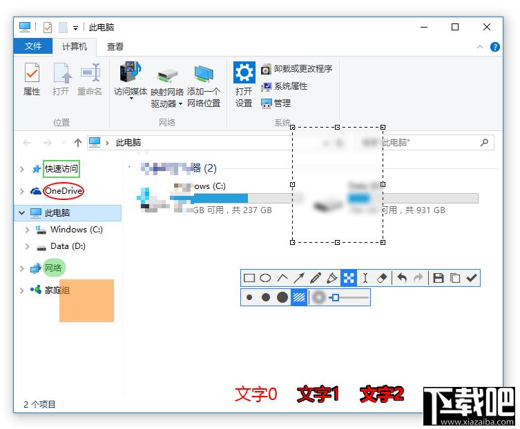The width and height of the screenshot is (520, 429).
Task: Select the eraser tool
Action: [382, 278]
